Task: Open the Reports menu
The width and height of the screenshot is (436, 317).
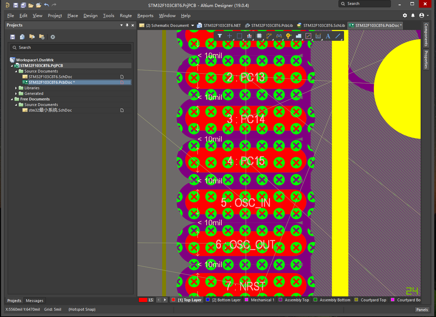Action: (145, 16)
